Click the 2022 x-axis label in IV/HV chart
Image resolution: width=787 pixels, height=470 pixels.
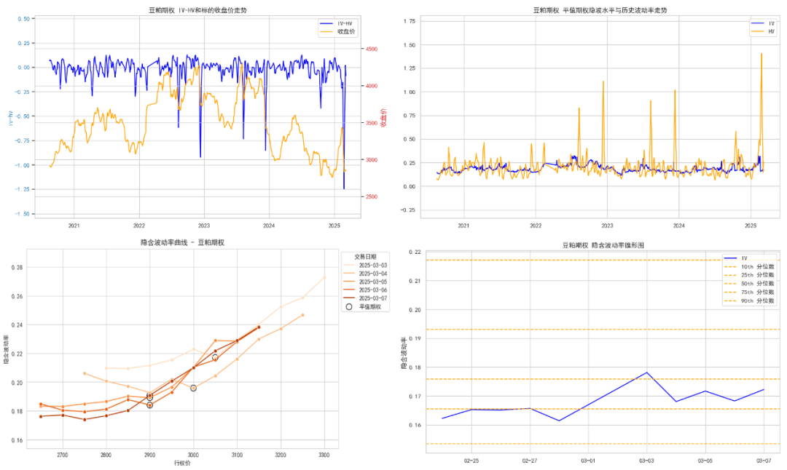[536, 226]
